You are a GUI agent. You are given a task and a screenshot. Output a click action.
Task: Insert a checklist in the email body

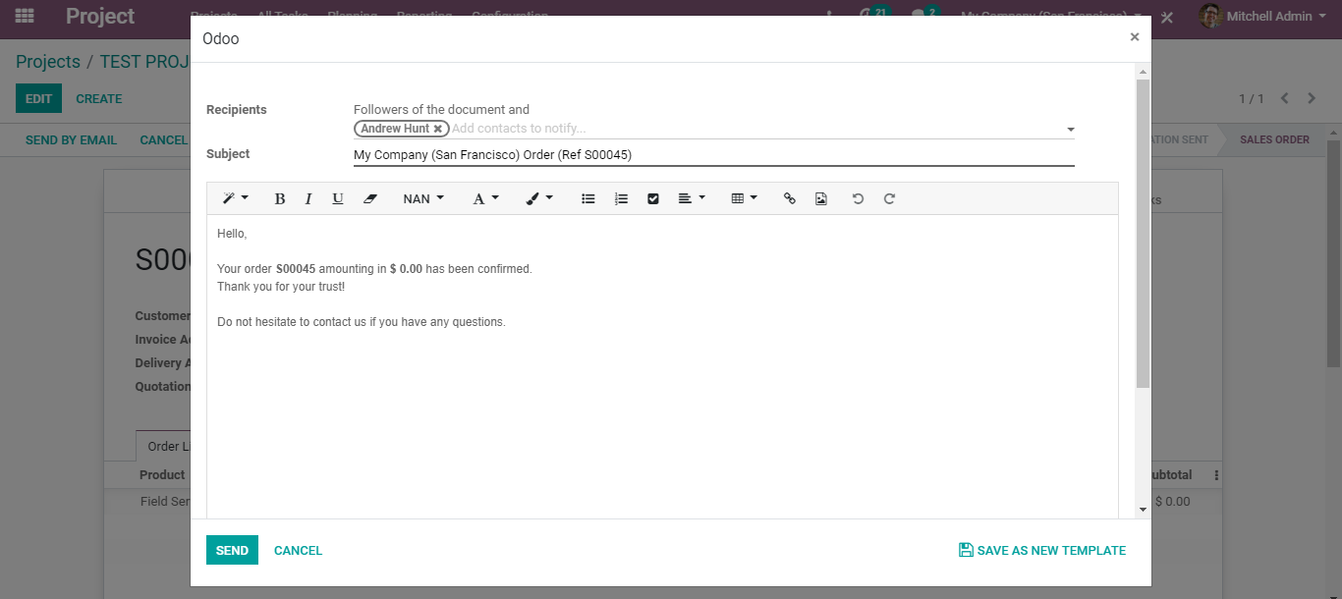[653, 198]
